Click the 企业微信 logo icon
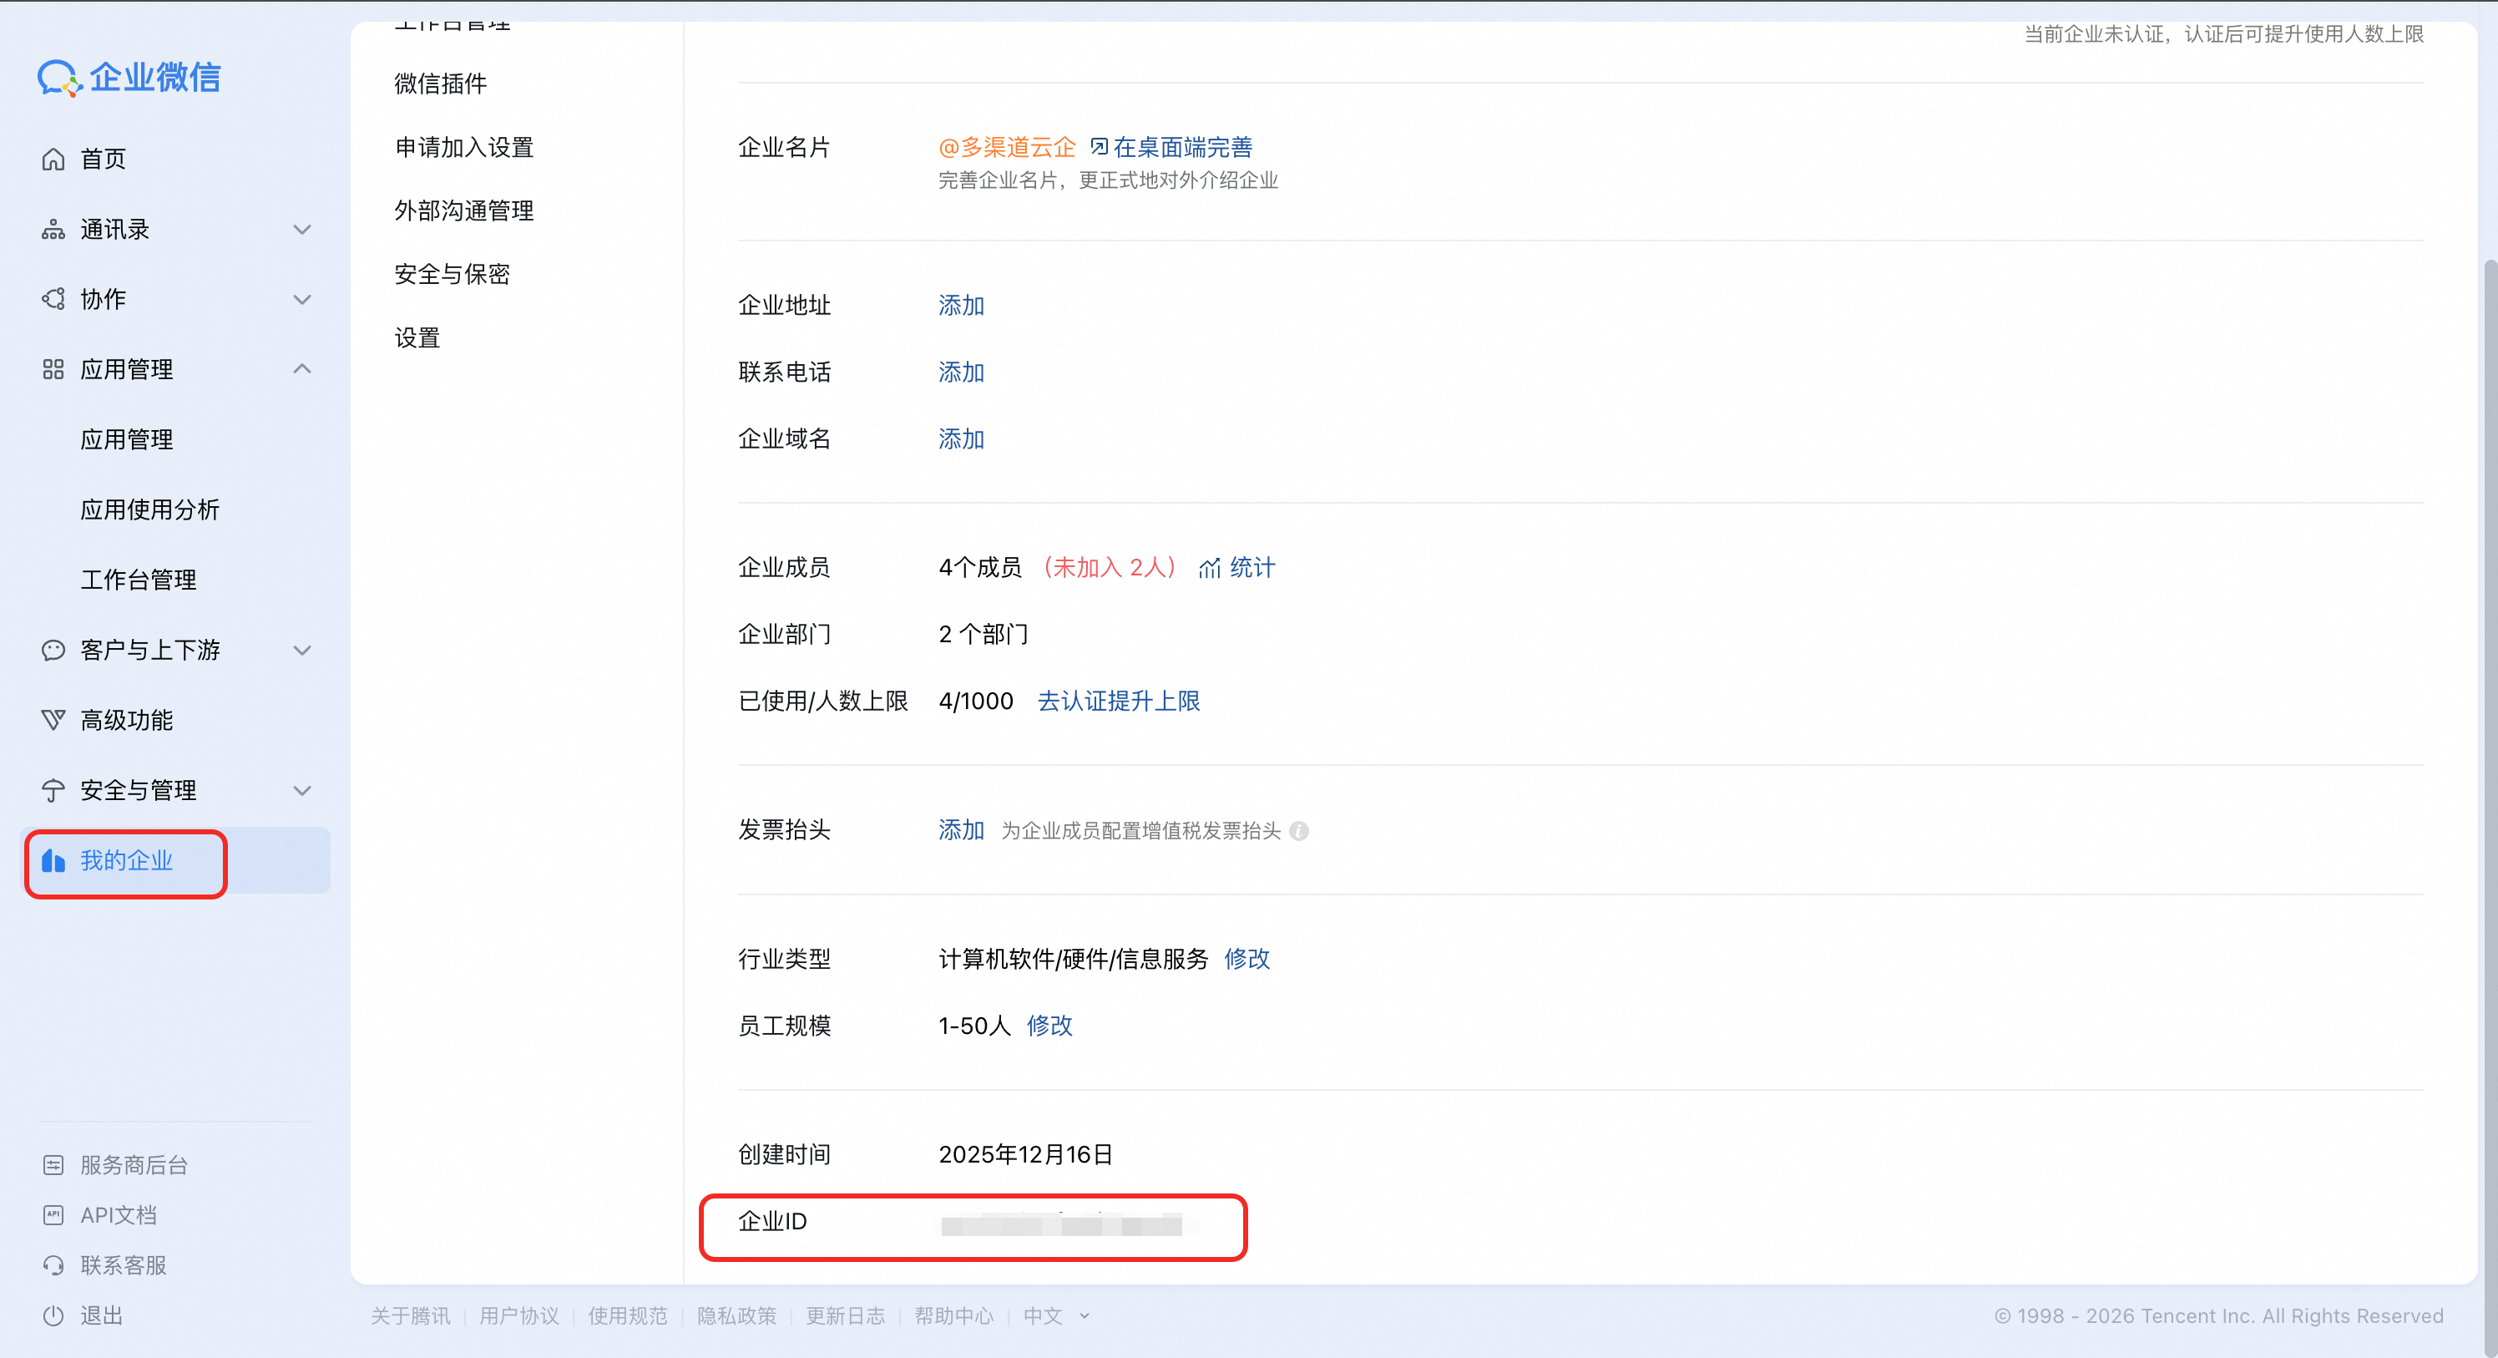2498x1358 pixels. coord(58,78)
